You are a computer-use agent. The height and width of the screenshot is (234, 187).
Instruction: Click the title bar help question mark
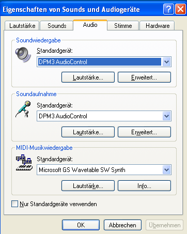coord(168,9)
